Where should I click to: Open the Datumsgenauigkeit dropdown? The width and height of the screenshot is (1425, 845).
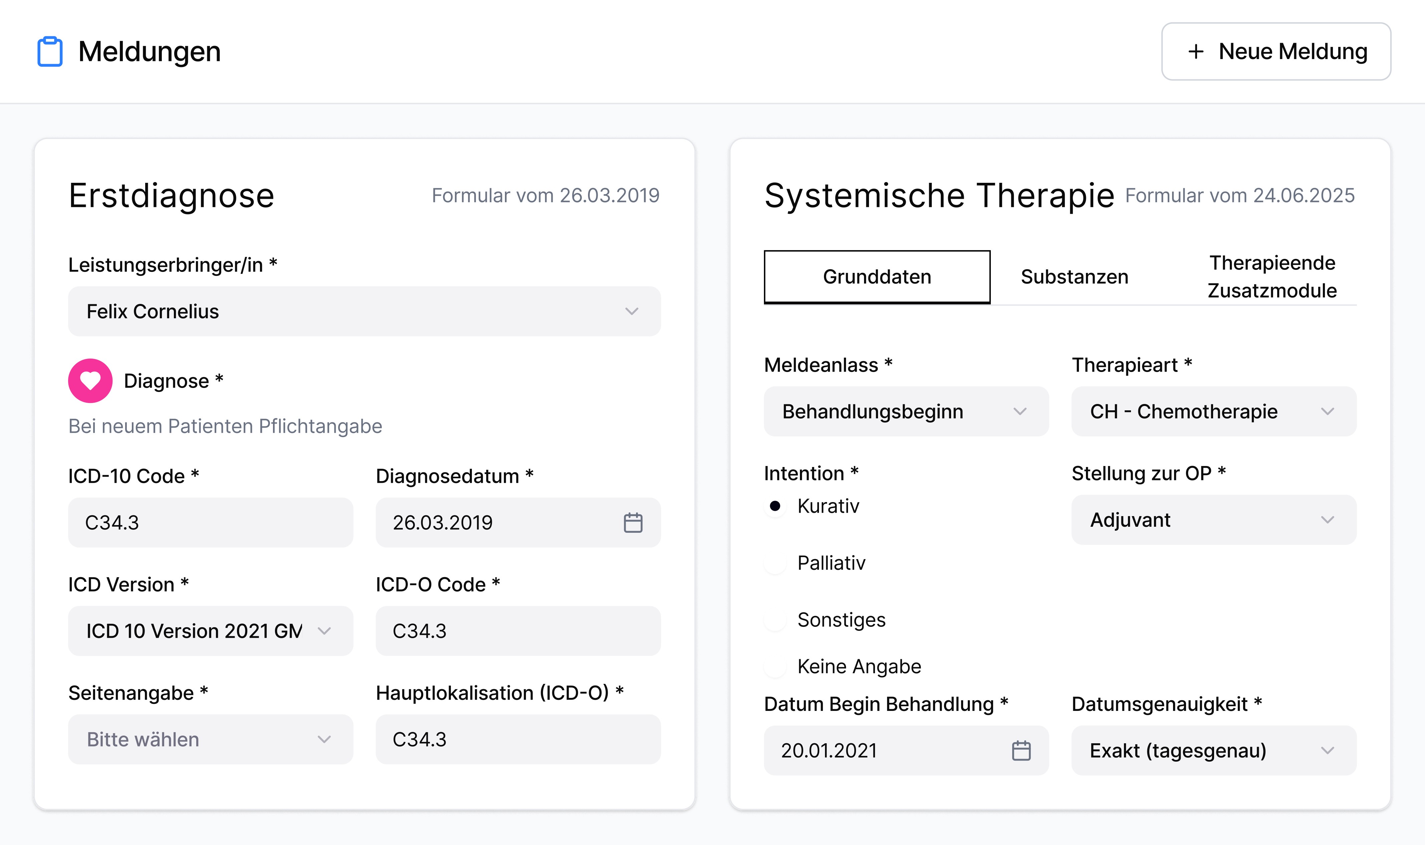pyautogui.click(x=1213, y=750)
